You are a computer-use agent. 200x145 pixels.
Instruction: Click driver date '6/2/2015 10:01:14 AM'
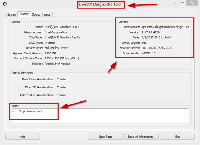[156, 37]
